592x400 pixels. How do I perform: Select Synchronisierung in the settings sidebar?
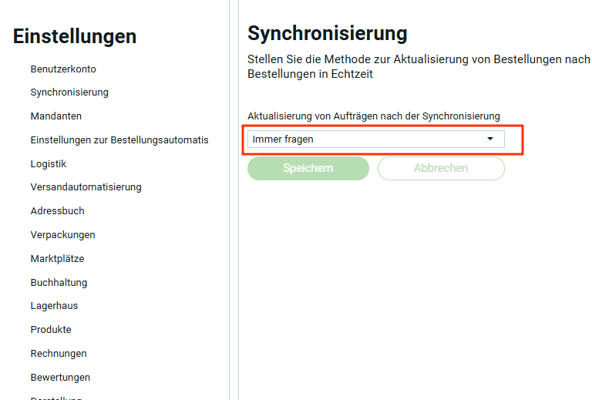[x=69, y=92]
